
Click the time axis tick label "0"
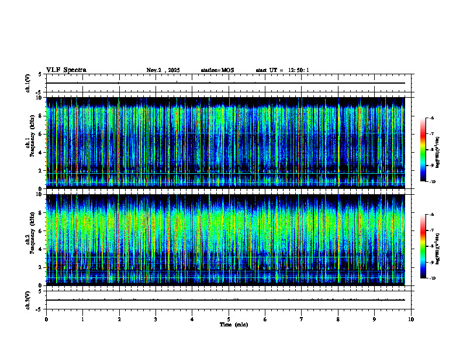pos(46,319)
